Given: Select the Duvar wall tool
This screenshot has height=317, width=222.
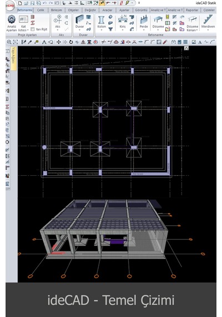Looking at the screenshot, I should point(80,23).
